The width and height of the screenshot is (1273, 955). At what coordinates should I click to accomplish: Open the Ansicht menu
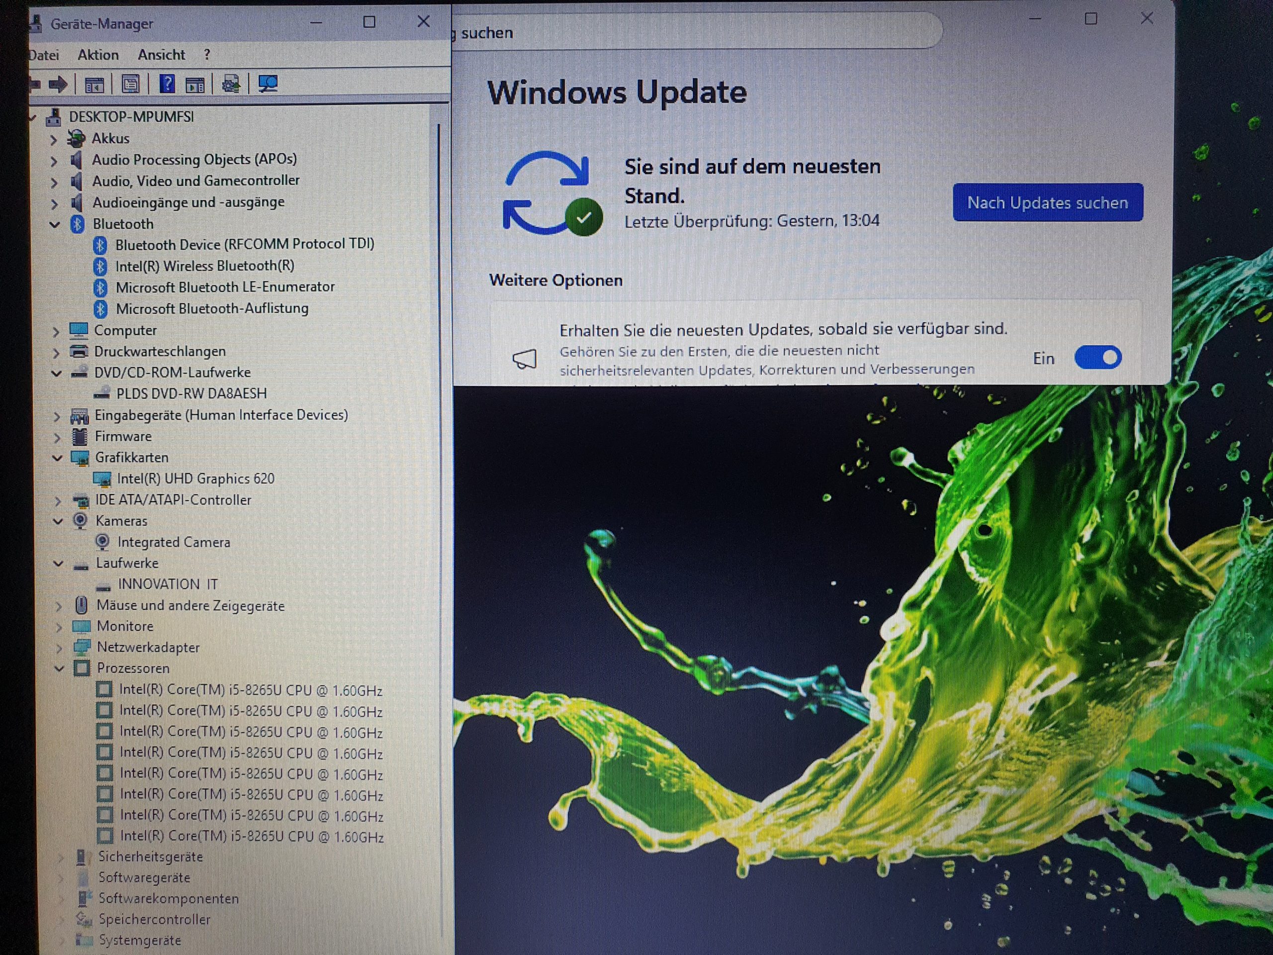point(161,55)
